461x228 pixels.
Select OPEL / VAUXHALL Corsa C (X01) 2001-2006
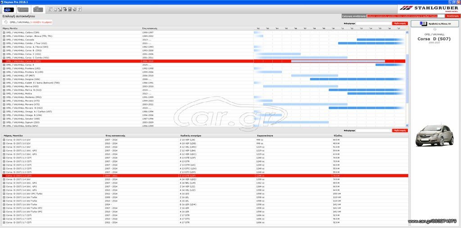click(x=204, y=54)
